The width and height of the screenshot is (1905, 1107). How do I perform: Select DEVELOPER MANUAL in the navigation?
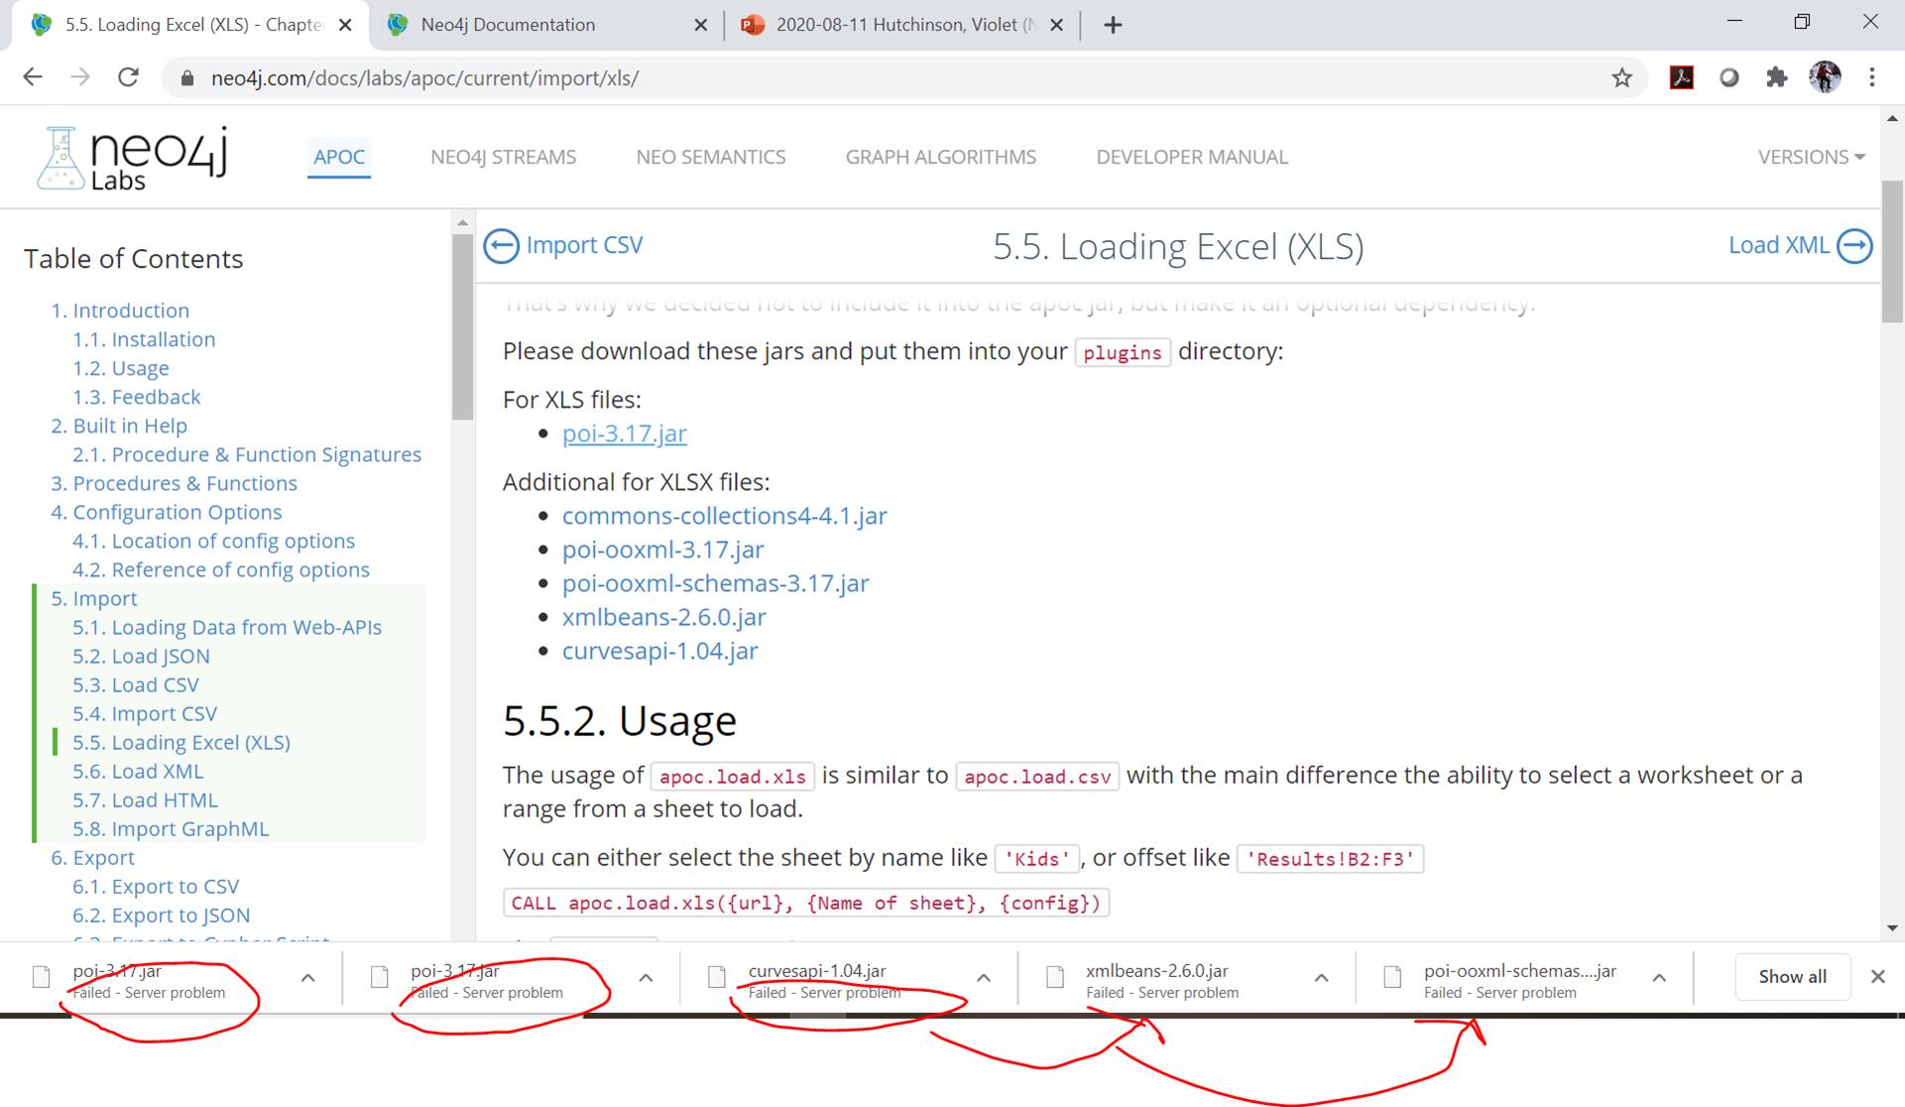[1191, 157]
